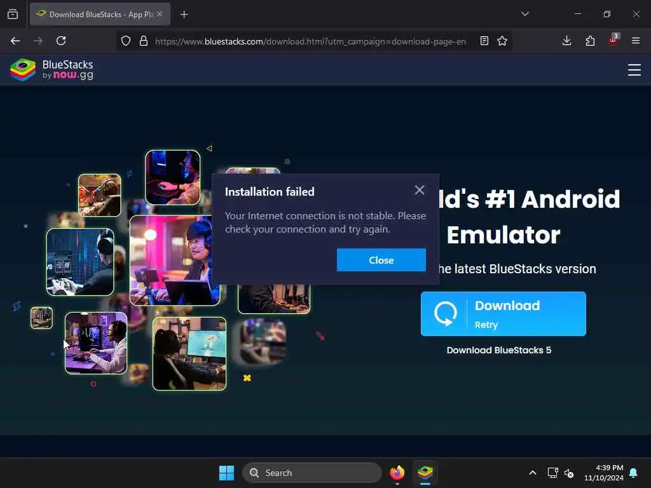Click the retry circular arrow icon
This screenshot has width=651, height=488.
[446, 314]
